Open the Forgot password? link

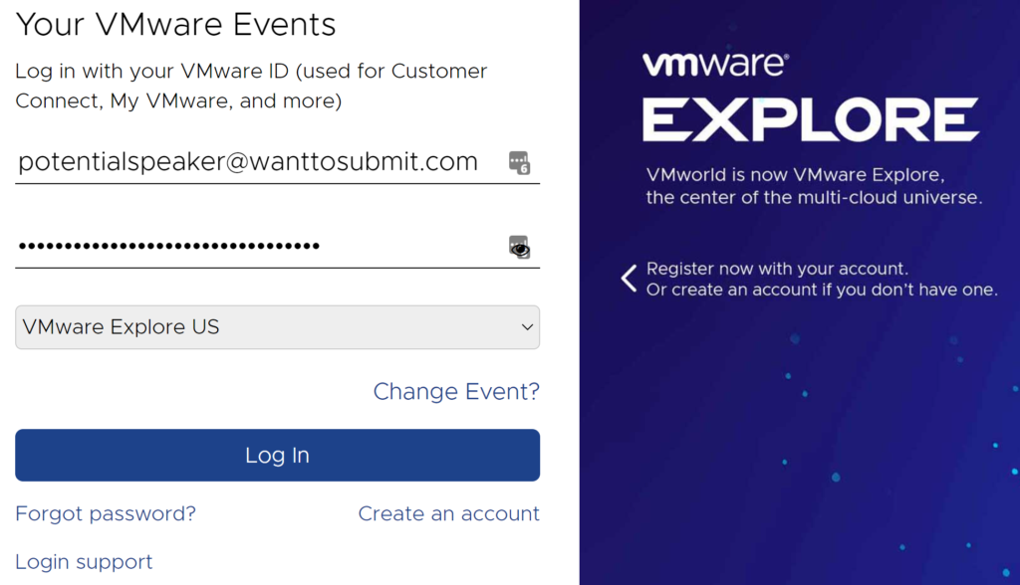(106, 513)
